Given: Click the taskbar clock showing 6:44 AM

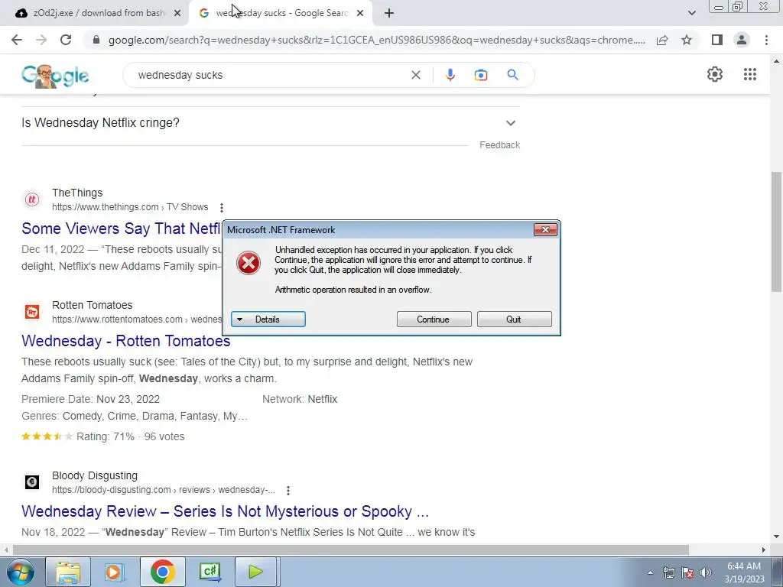Looking at the screenshot, I should 744,572.
